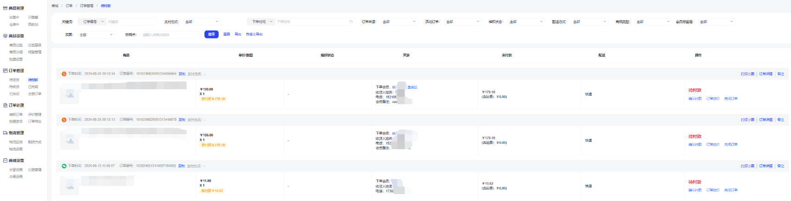791x201 pixels.
Task: Click the 物流管理 truck icon
Action: [5, 133]
